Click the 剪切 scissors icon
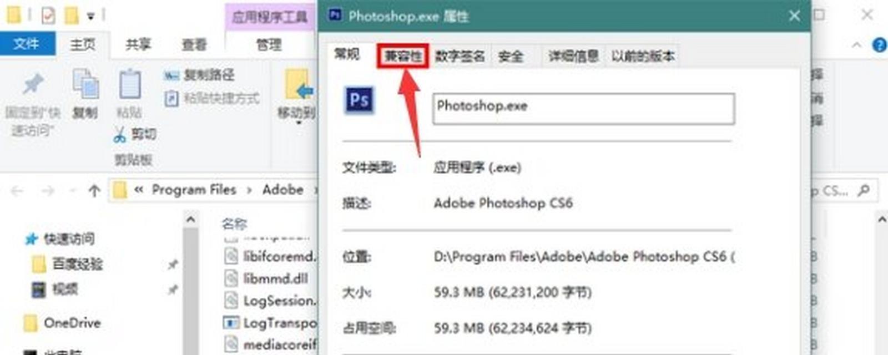The height and width of the screenshot is (355, 888). [120, 134]
